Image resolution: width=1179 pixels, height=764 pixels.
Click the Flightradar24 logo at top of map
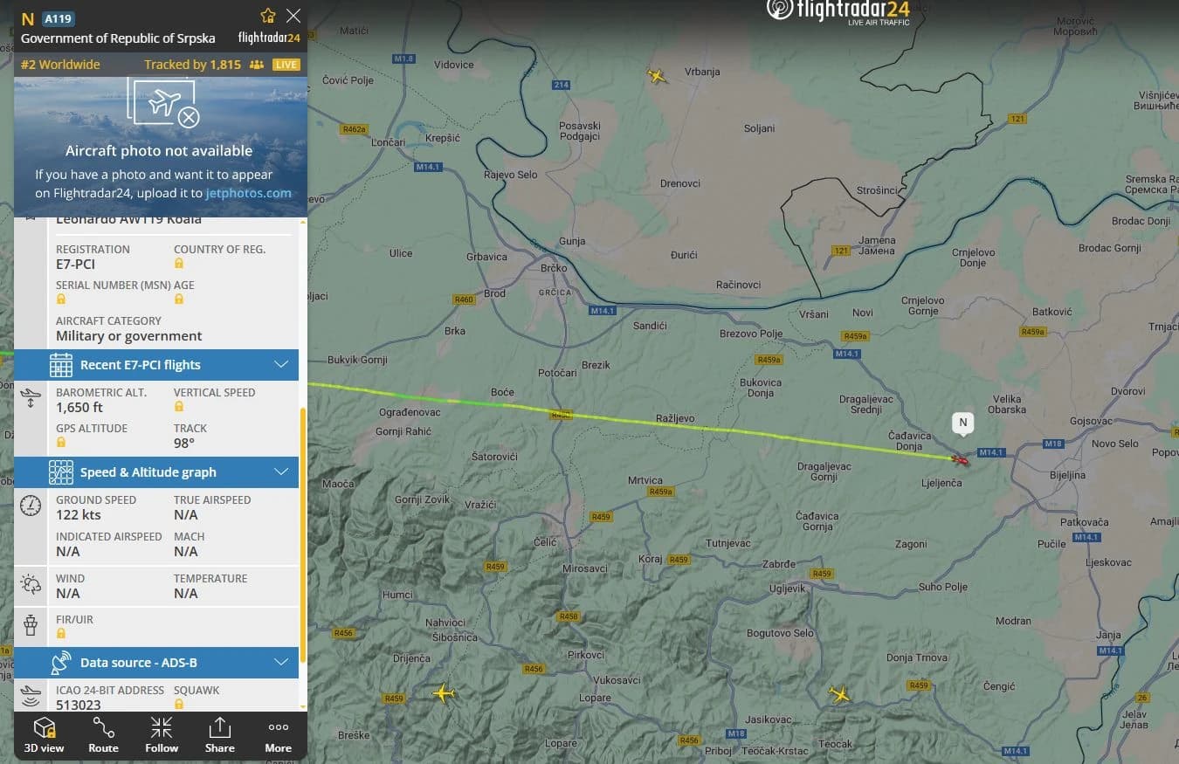tap(838, 11)
